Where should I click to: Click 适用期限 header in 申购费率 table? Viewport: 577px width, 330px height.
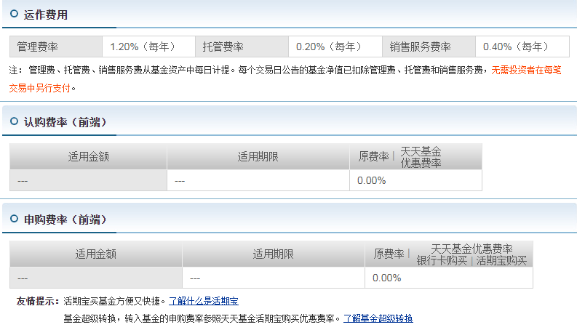pos(273,254)
